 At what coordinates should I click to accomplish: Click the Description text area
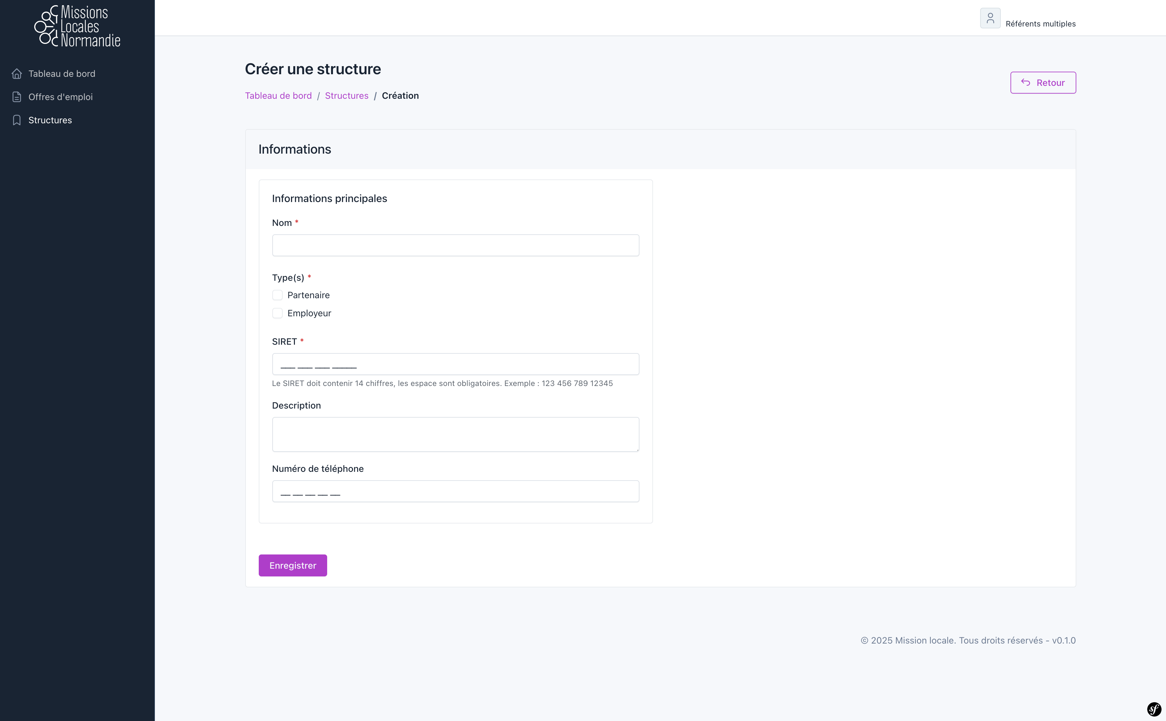[x=455, y=434]
